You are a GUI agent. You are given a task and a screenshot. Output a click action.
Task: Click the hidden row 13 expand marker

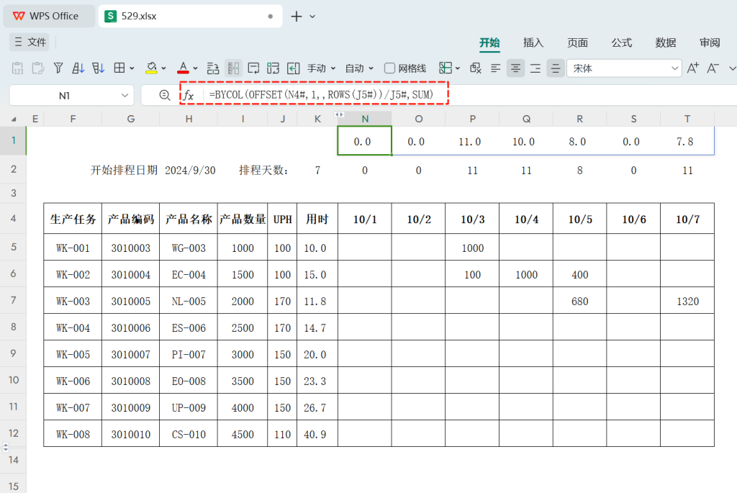6,447
